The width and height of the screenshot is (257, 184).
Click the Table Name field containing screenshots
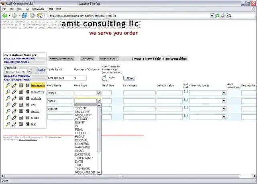[60, 78]
